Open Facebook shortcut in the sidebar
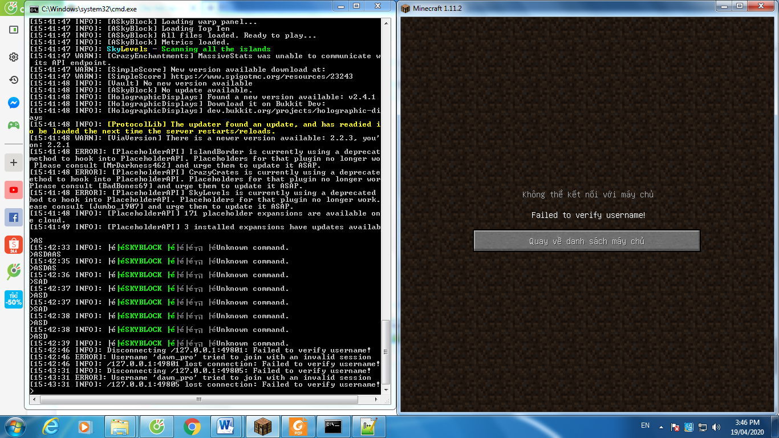Screen dimensions: 779x438 tap(13, 217)
